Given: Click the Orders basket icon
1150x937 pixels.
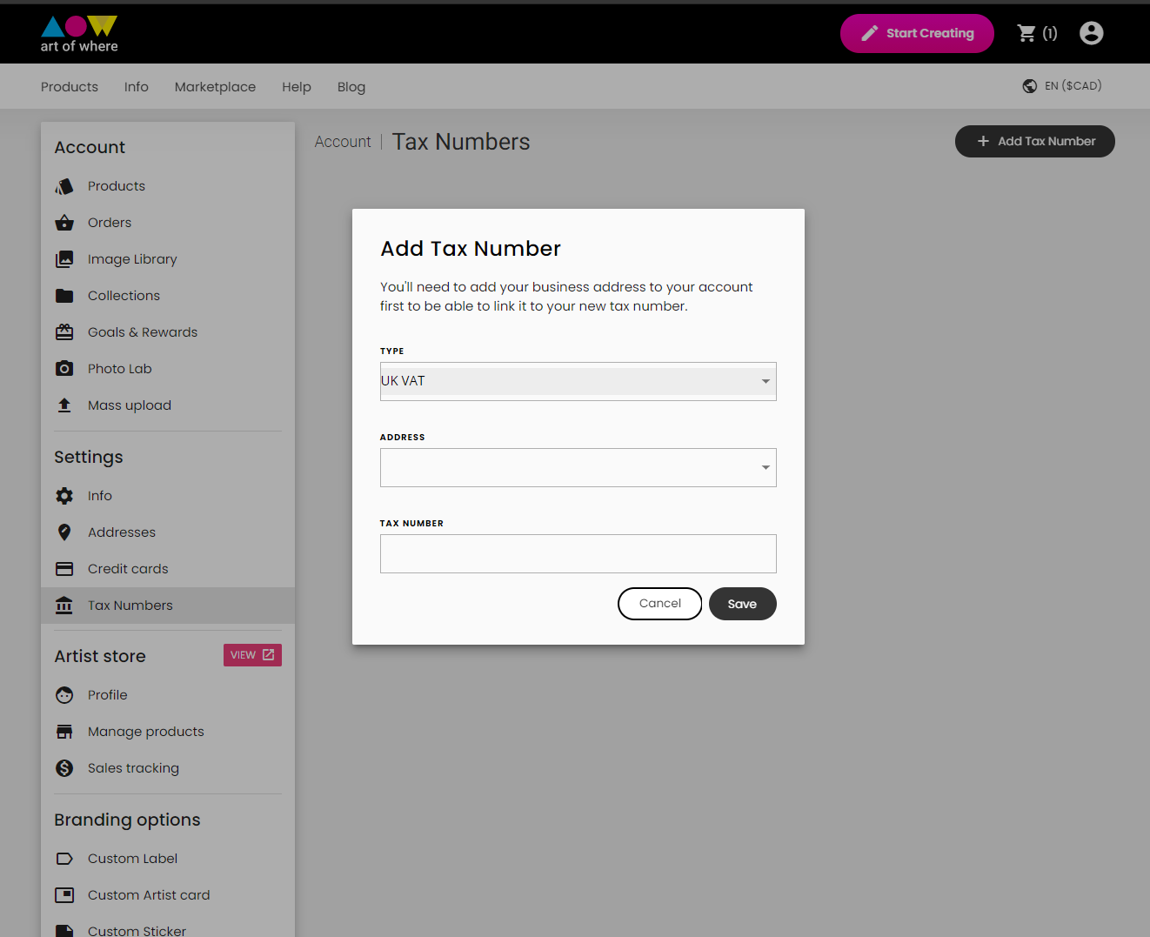Looking at the screenshot, I should (x=64, y=223).
